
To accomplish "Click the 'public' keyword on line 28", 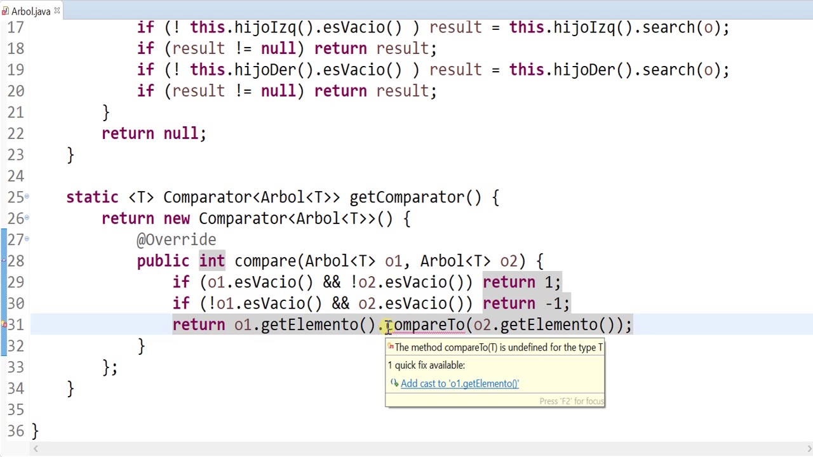I will click(163, 262).
